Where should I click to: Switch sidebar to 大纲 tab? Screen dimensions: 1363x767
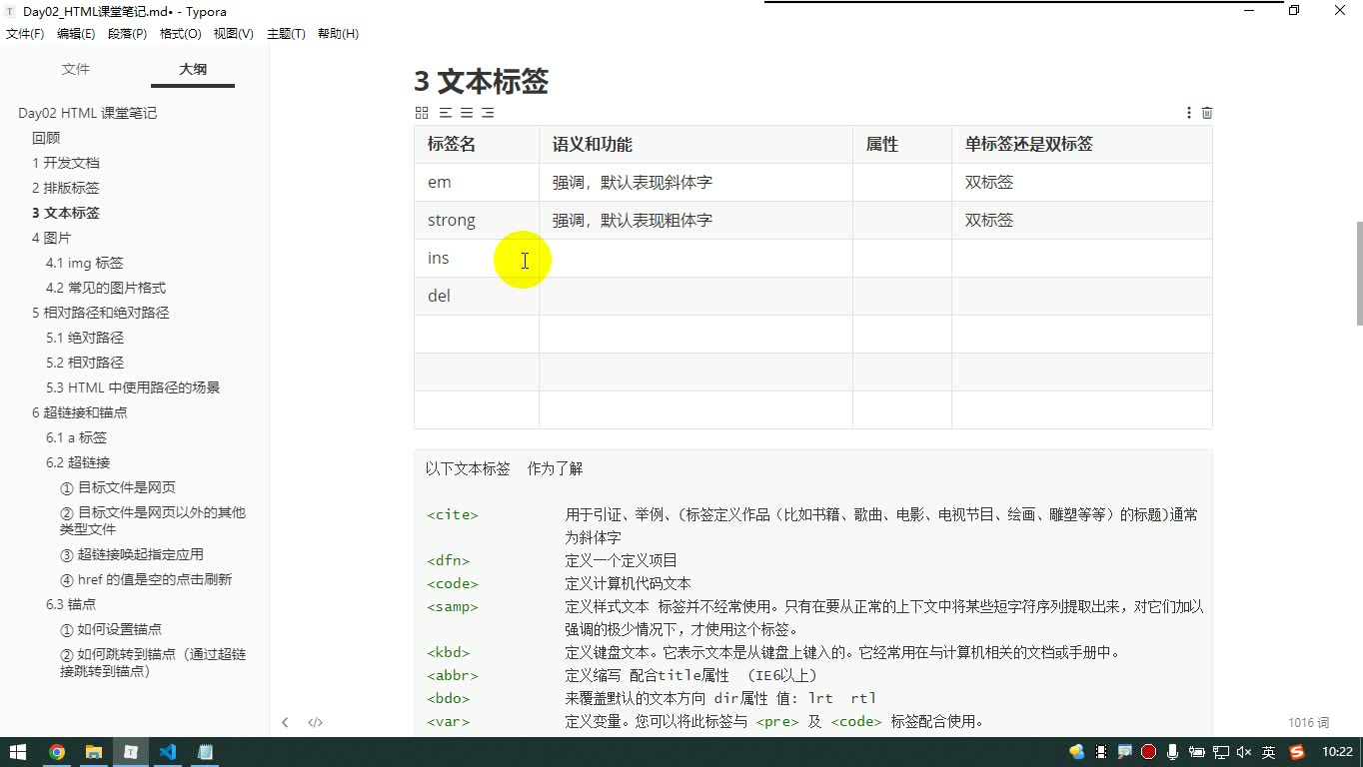click(x=193, y=69)
